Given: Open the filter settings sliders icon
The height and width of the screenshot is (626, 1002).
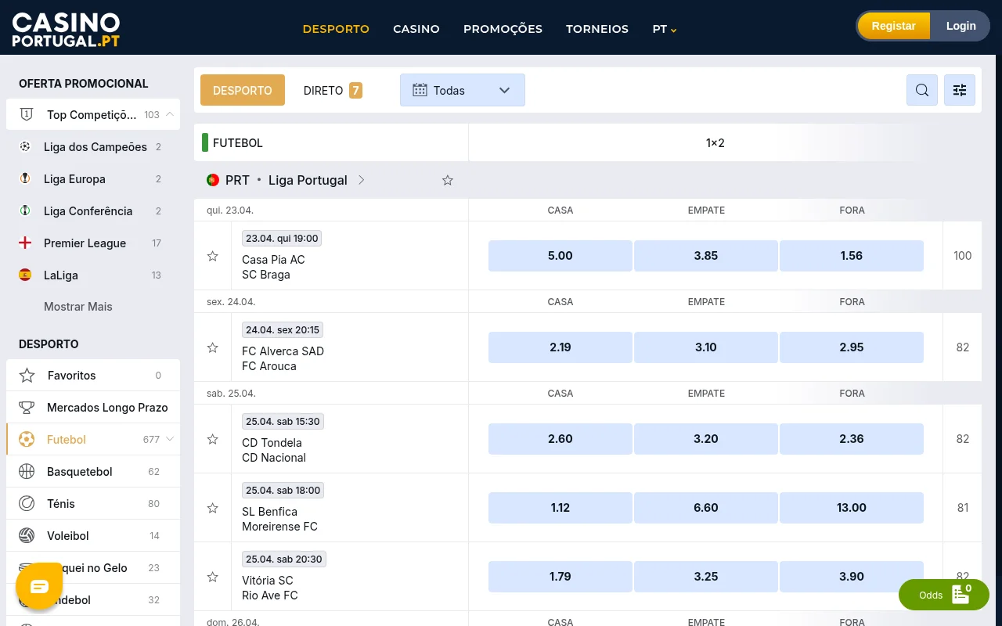Looking at the screenshot, I should (960, 90).
